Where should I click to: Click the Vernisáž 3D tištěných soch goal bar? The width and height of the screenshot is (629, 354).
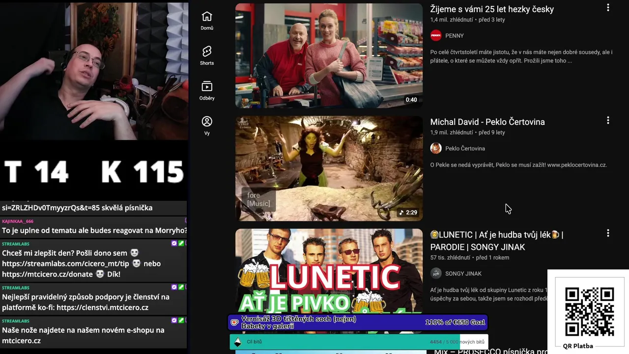pyautogui.click(x=358, y=323)
